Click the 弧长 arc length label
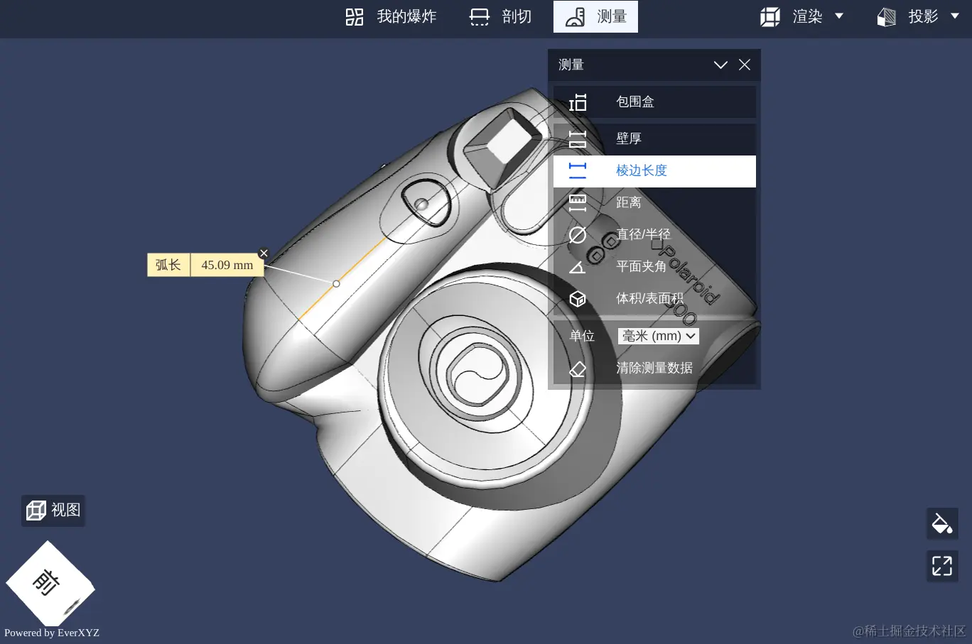This screenshot has height=644, width=972. pyautogui.click(x=168, y=265)
